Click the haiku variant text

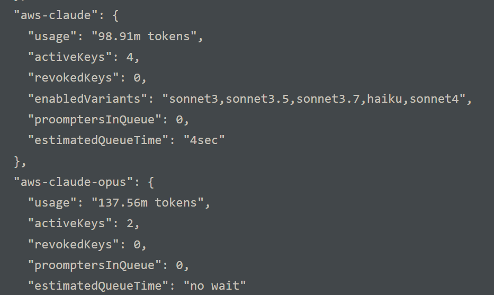[385, 99]
